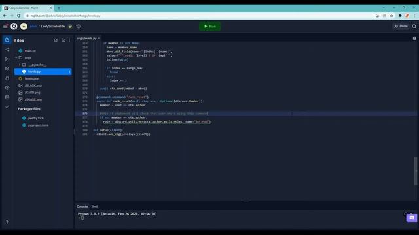Open a new browser tab
The height and width of the screenshot is (235, 419).
tap(59, 8)
